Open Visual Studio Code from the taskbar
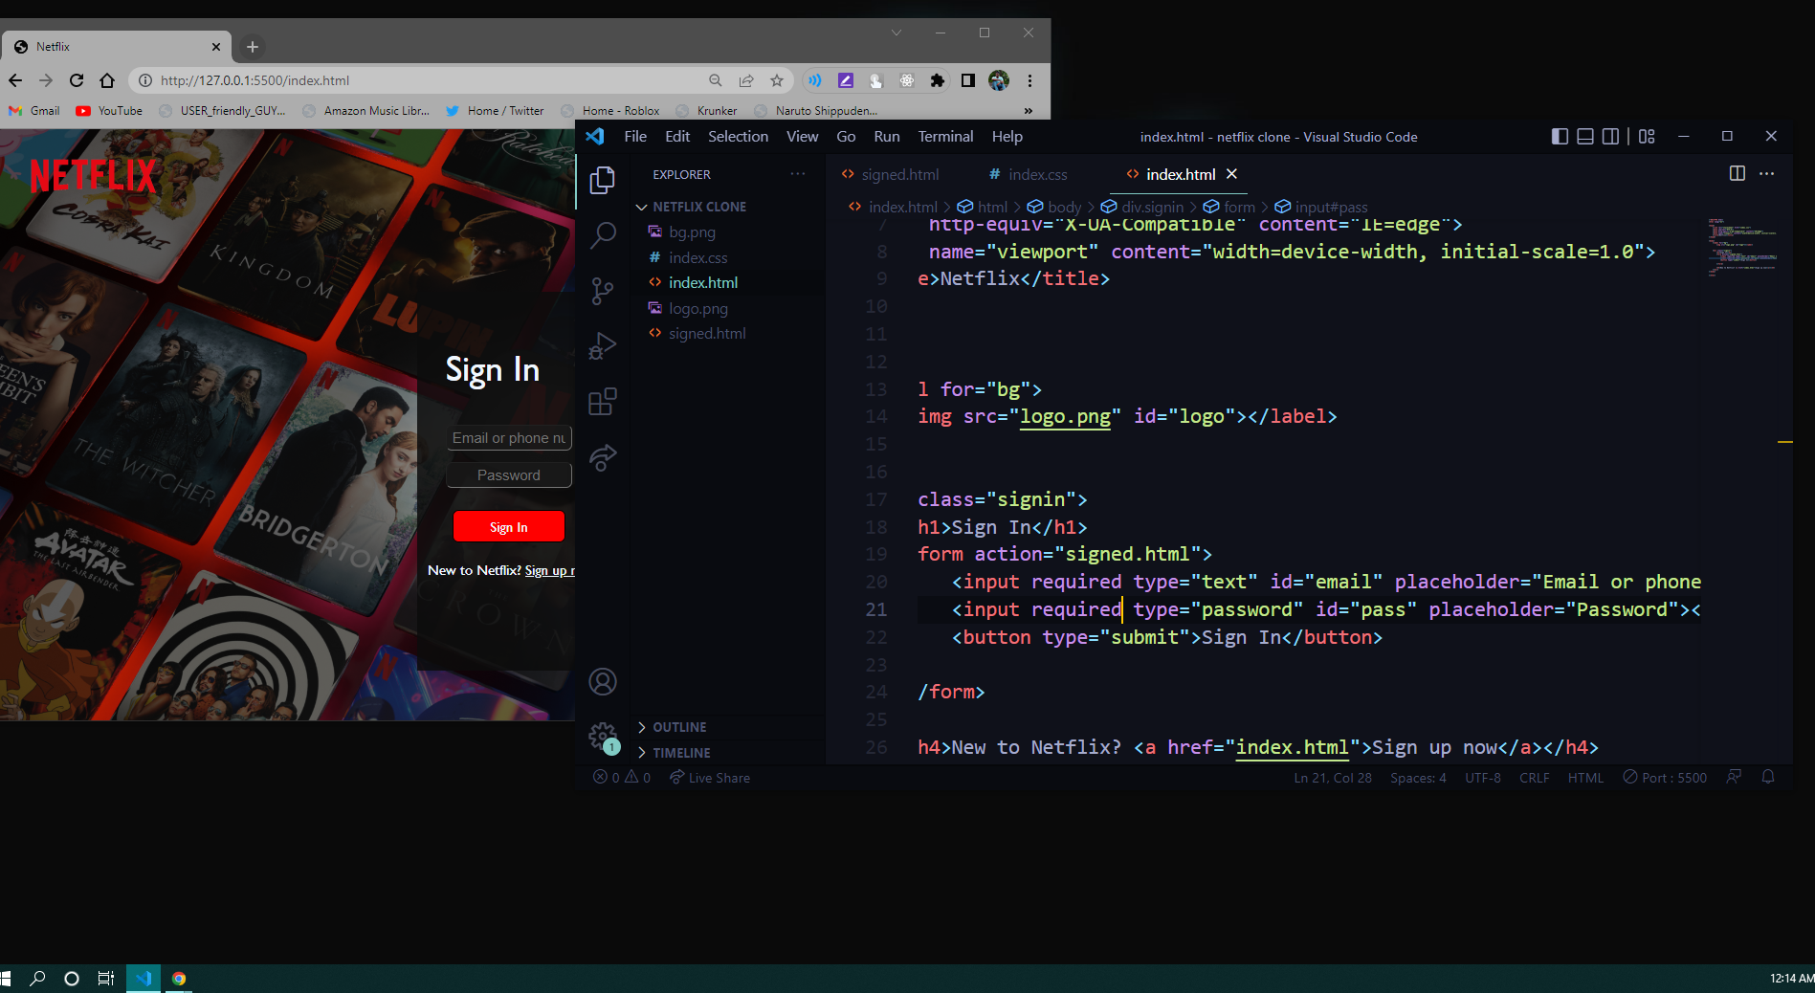 click(143, 978)
